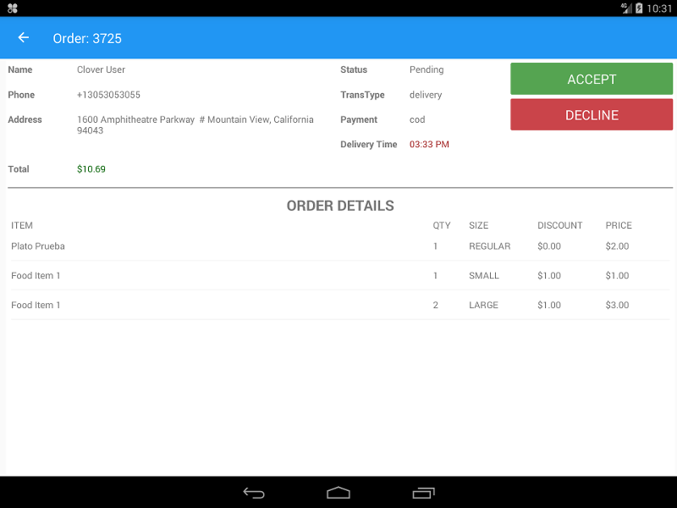Tap the quantity 2 cell
The image size is (677, 508).
[x=435, y=305]
